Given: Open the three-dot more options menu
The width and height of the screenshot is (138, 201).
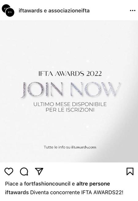Looking at the screenshot, I should [132, 10].
